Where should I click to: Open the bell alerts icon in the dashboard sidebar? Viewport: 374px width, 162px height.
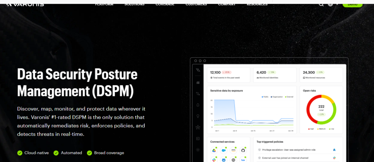(198, 105)
